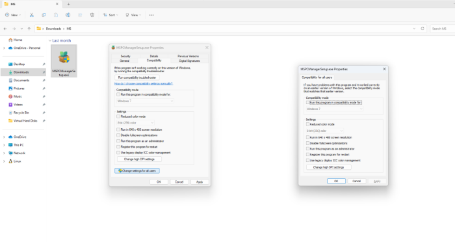Click the Share icon in Explorer toolbar

click(x=80, y=15)
